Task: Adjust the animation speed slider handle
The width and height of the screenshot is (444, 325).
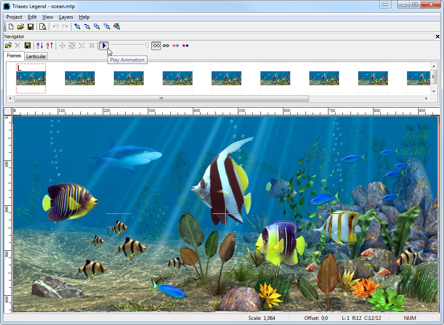Action: tap(147, 45)
